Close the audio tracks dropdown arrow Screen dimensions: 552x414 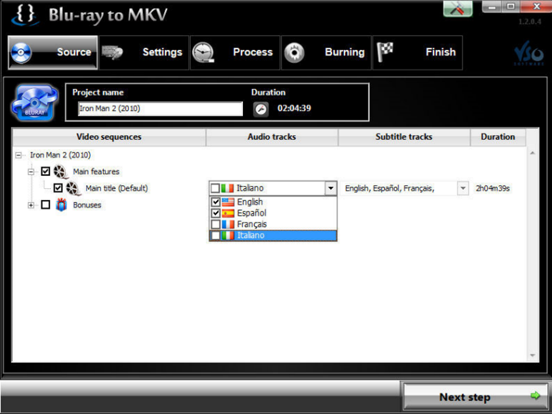point(331,189)
